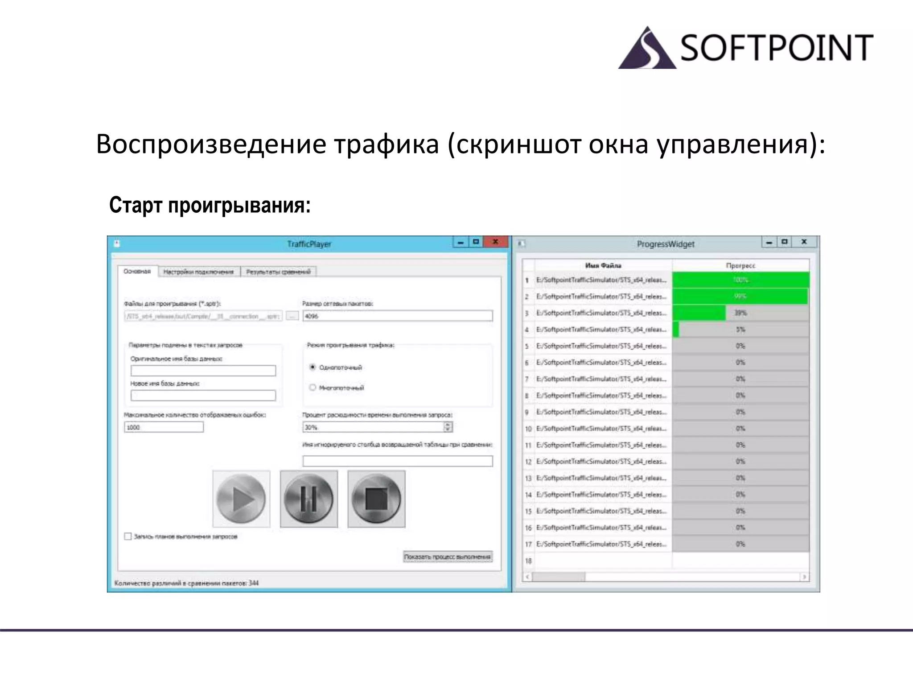Screen dimensions: 913x685
Task: Click the 39% progress bar in row 3
Action: 741,313
